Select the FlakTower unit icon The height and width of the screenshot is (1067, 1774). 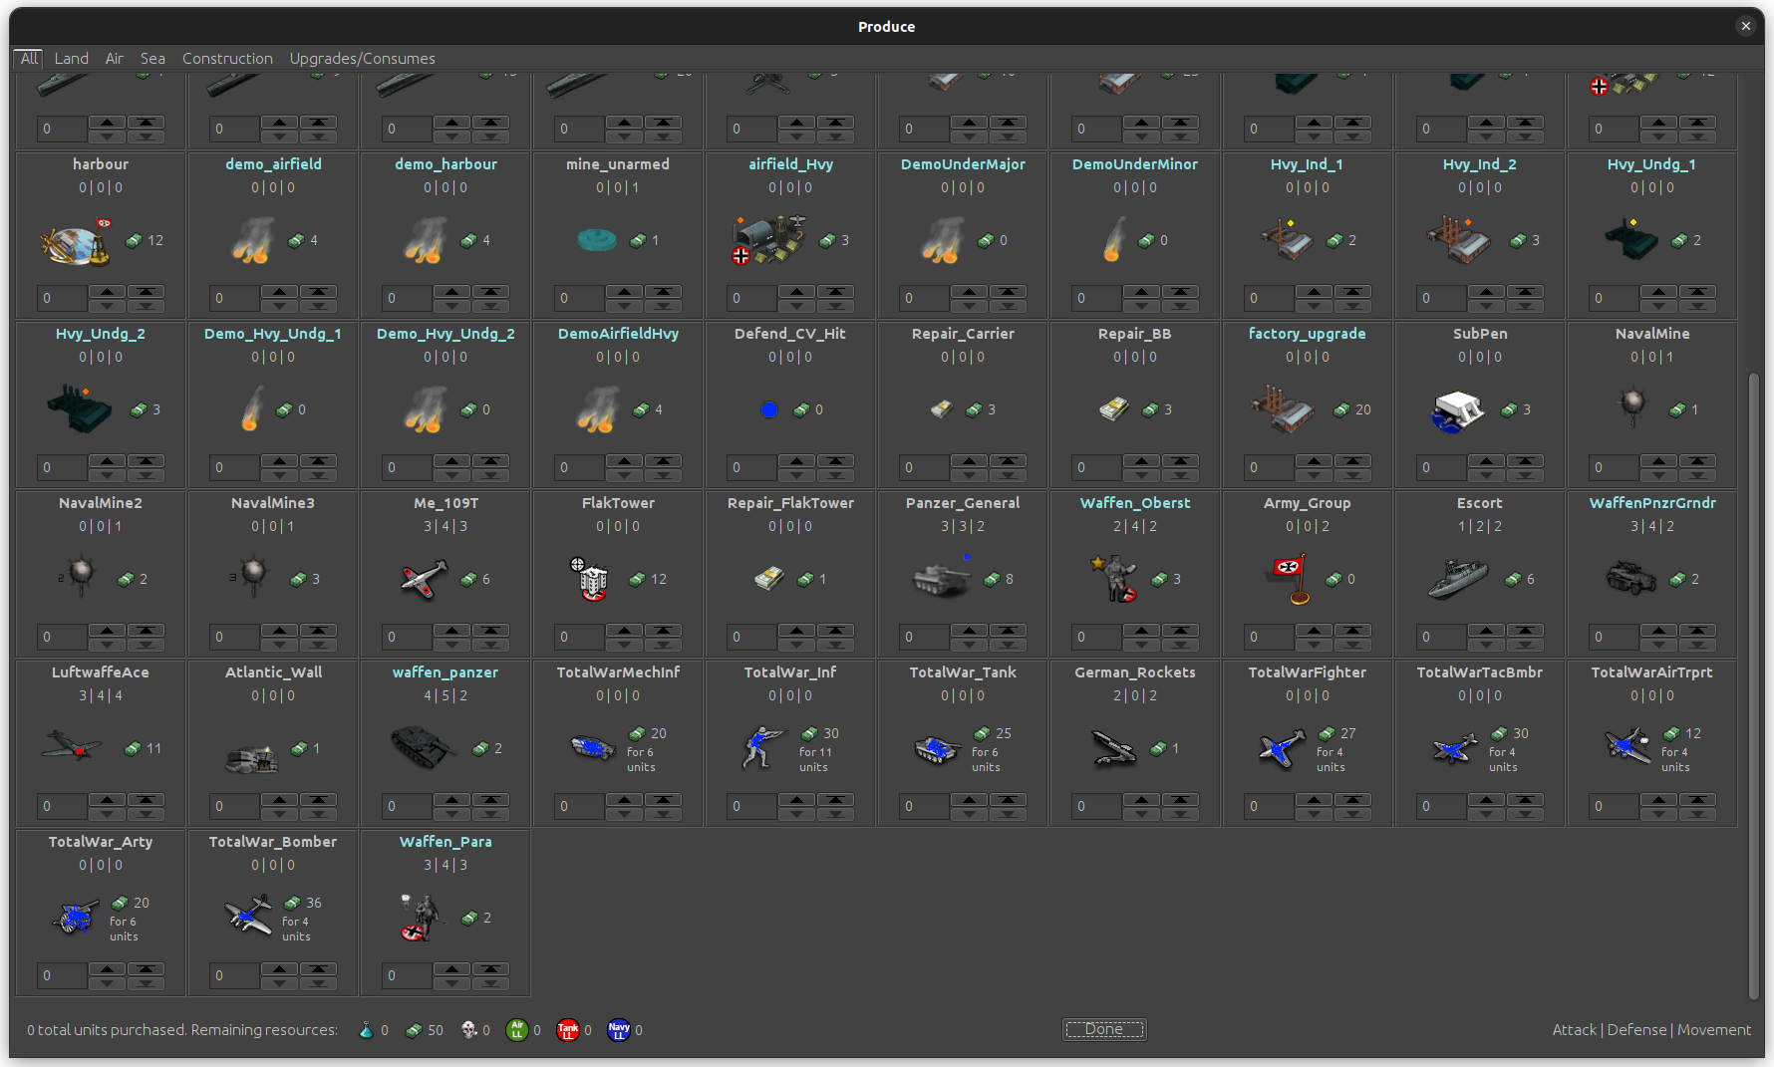[x=590, y=579]
